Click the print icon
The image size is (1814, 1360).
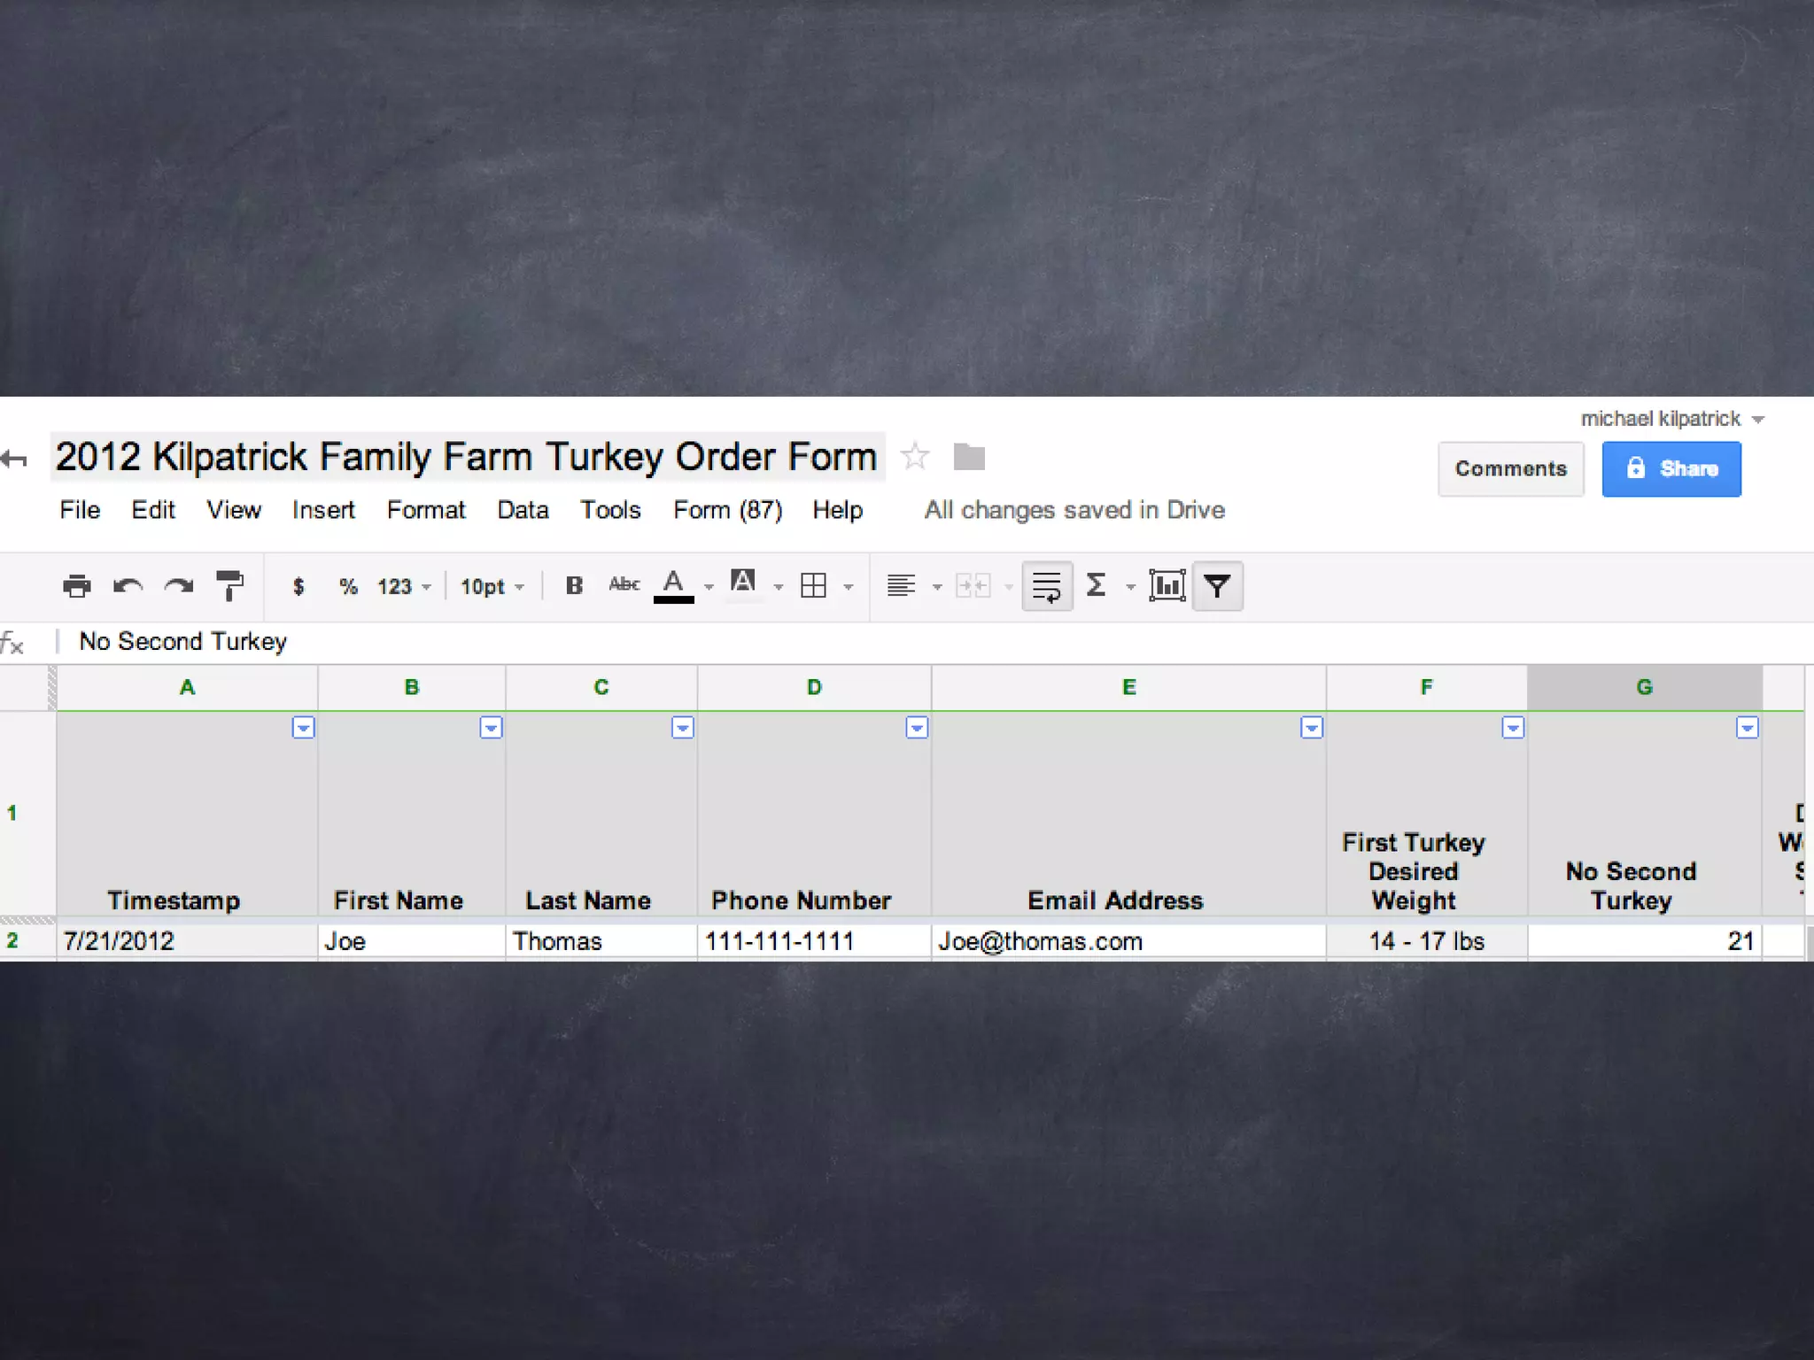tap(77, 586)
